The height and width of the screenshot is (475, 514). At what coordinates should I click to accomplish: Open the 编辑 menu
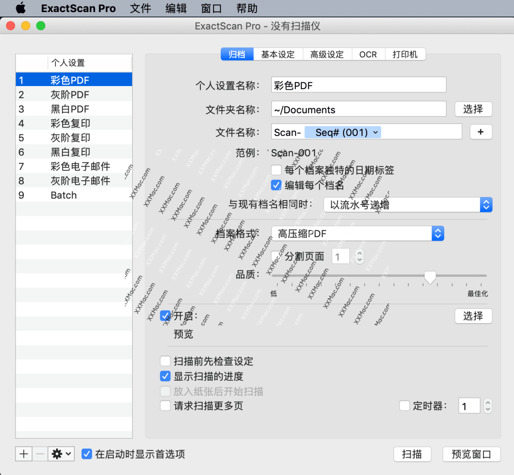[x=176, y=8]
